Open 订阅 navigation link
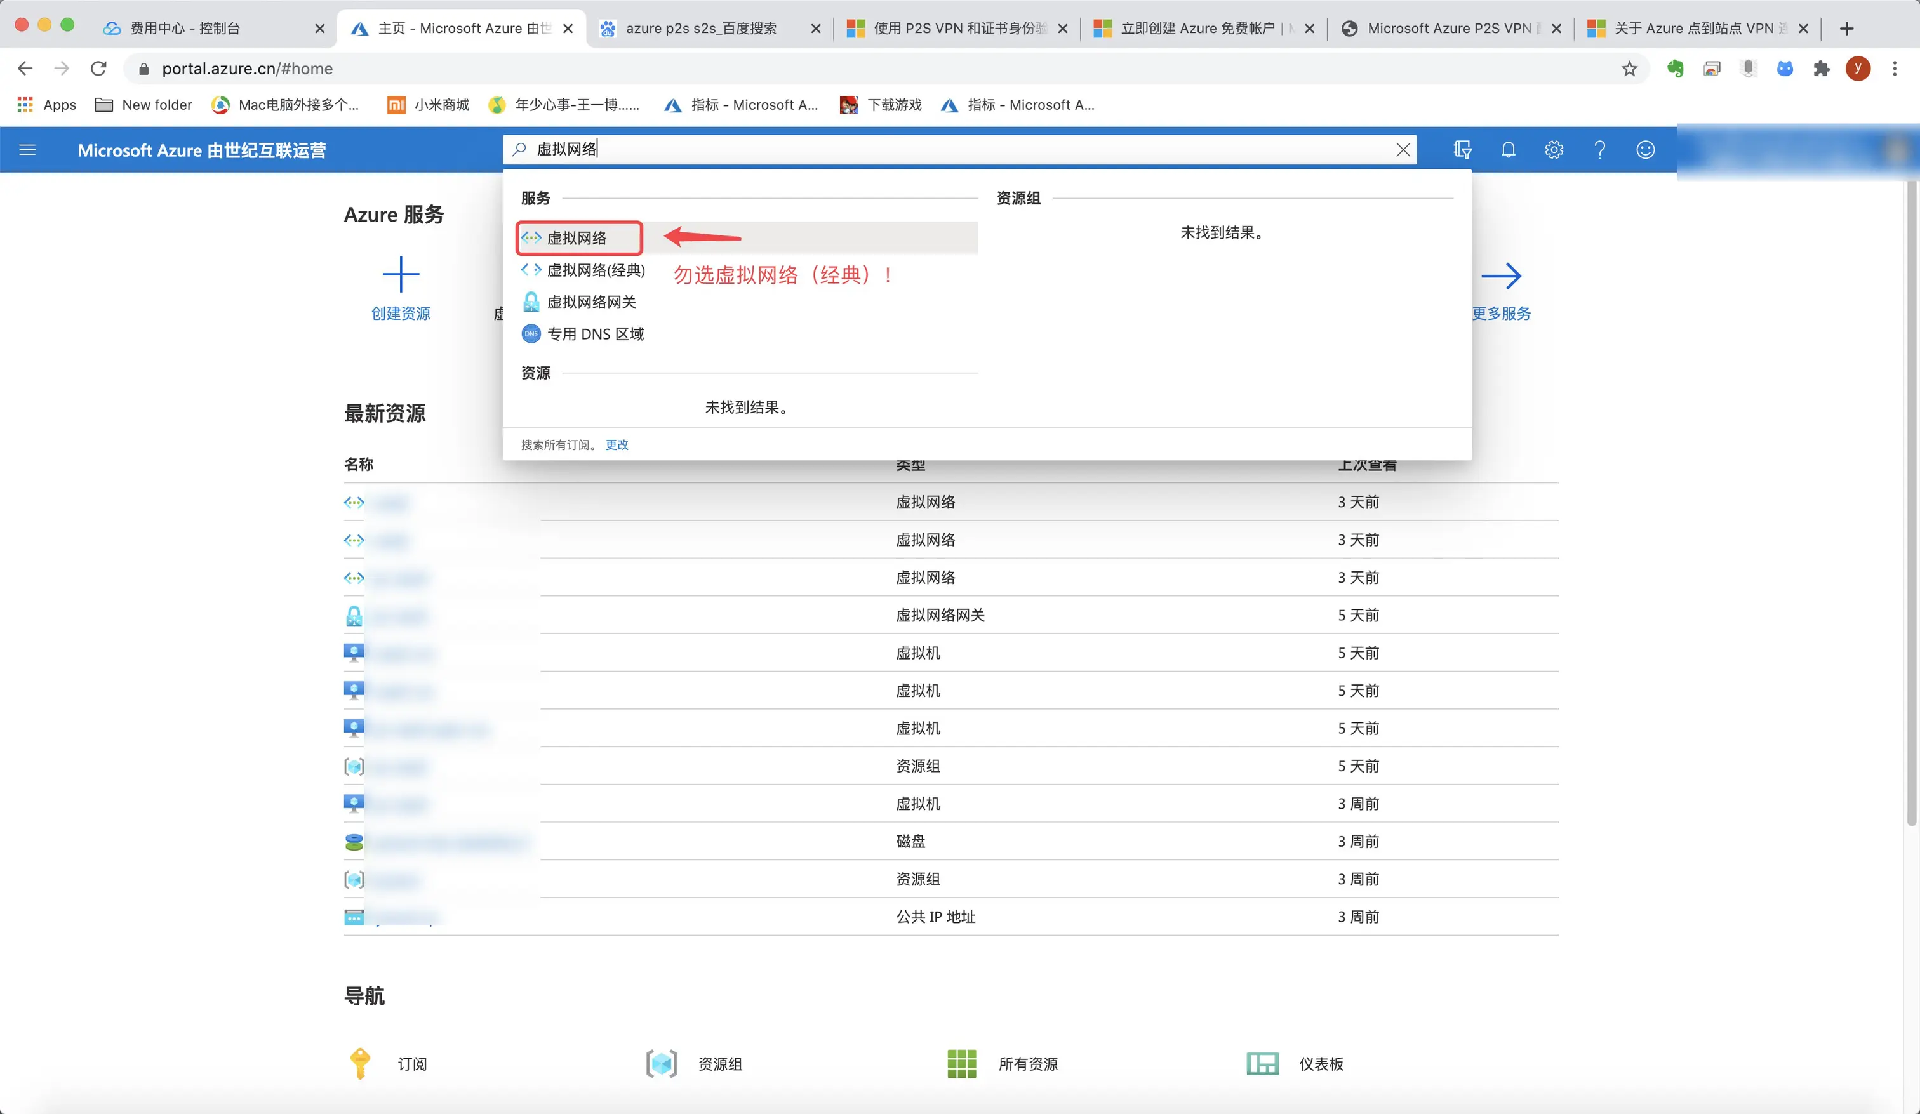Screen dimensions: 1920x1114 [x=411, y=1064]
